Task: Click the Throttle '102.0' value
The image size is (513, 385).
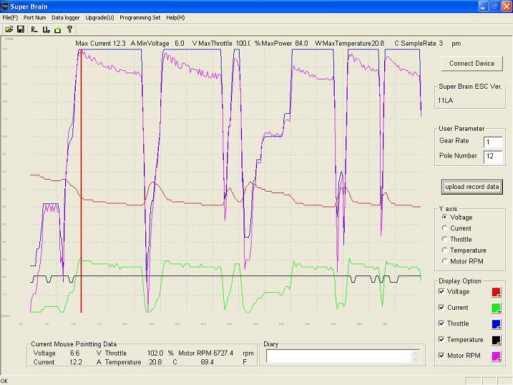Action: [x=155, y=354]
